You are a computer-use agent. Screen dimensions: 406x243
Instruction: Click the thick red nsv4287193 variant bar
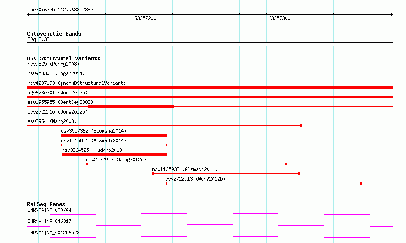210,88
